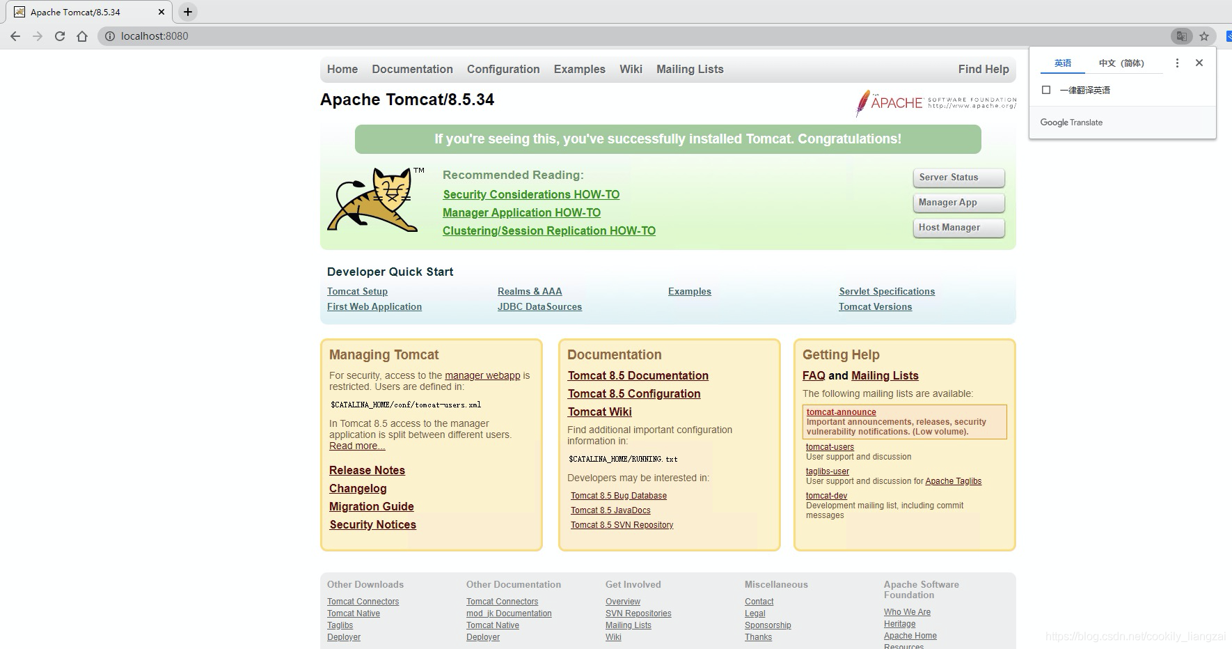Open Tomcat 8.5 Documentation link
This screenshot has height=649, width=1232.
point(638,376)
